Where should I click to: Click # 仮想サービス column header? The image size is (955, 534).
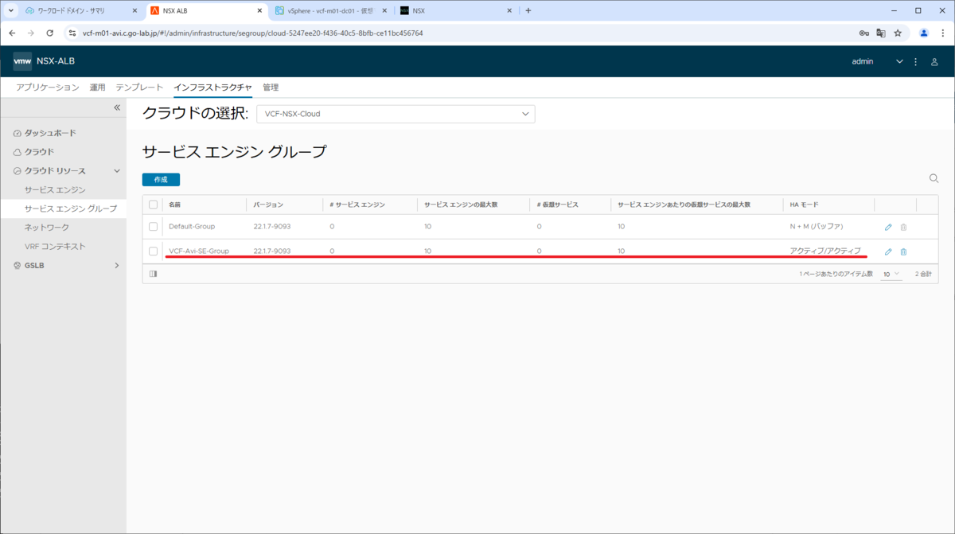tap(558, 205)
